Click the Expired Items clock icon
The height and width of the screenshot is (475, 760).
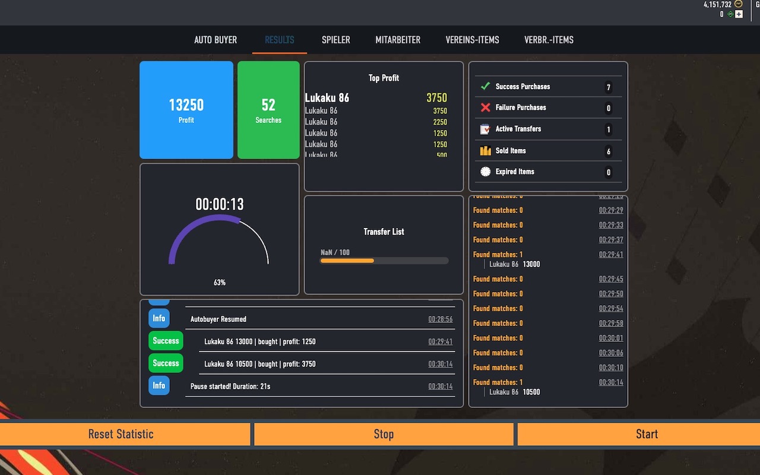click(485, 172)
